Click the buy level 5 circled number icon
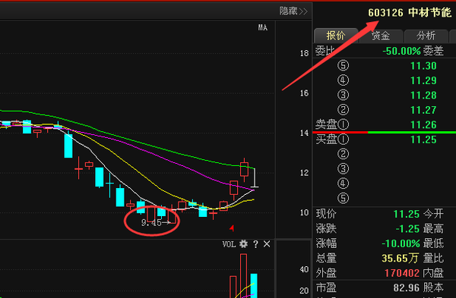Viewport: 456px width, 298px height. click(344, 199)
